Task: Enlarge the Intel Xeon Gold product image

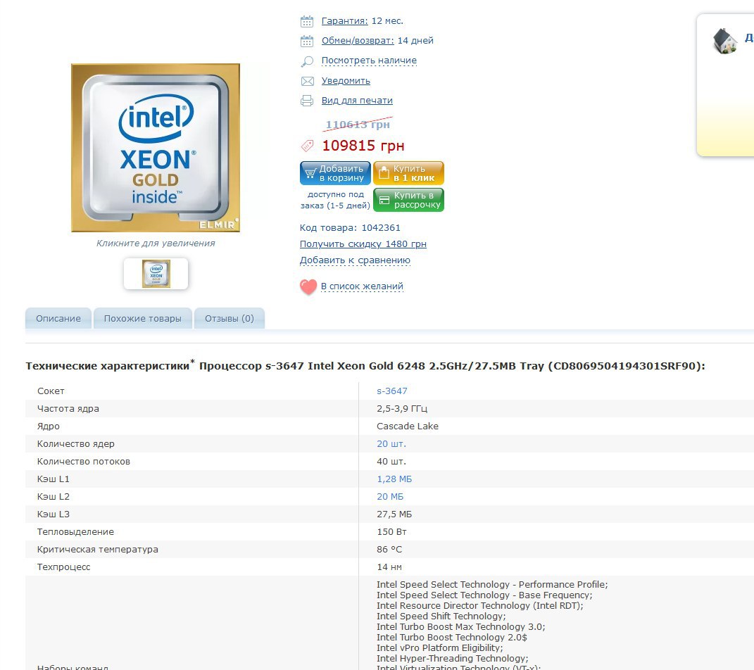Action: pyautogui.click(x=156, y=148)
